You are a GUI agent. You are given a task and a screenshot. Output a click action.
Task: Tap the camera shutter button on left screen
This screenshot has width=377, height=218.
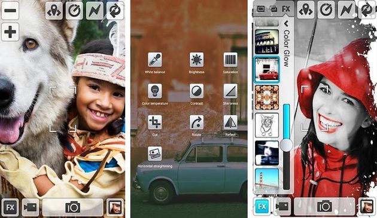point(72,207)
